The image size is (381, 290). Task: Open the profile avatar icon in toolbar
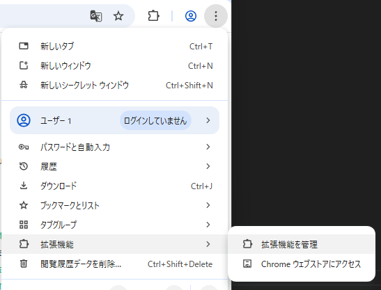coord(191,16)
